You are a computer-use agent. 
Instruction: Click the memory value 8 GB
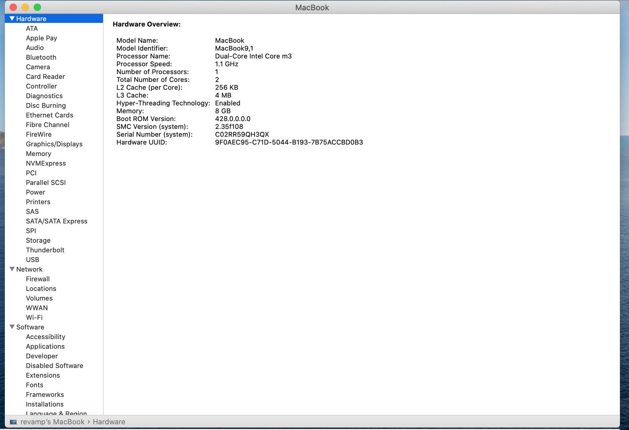[223, 111]
